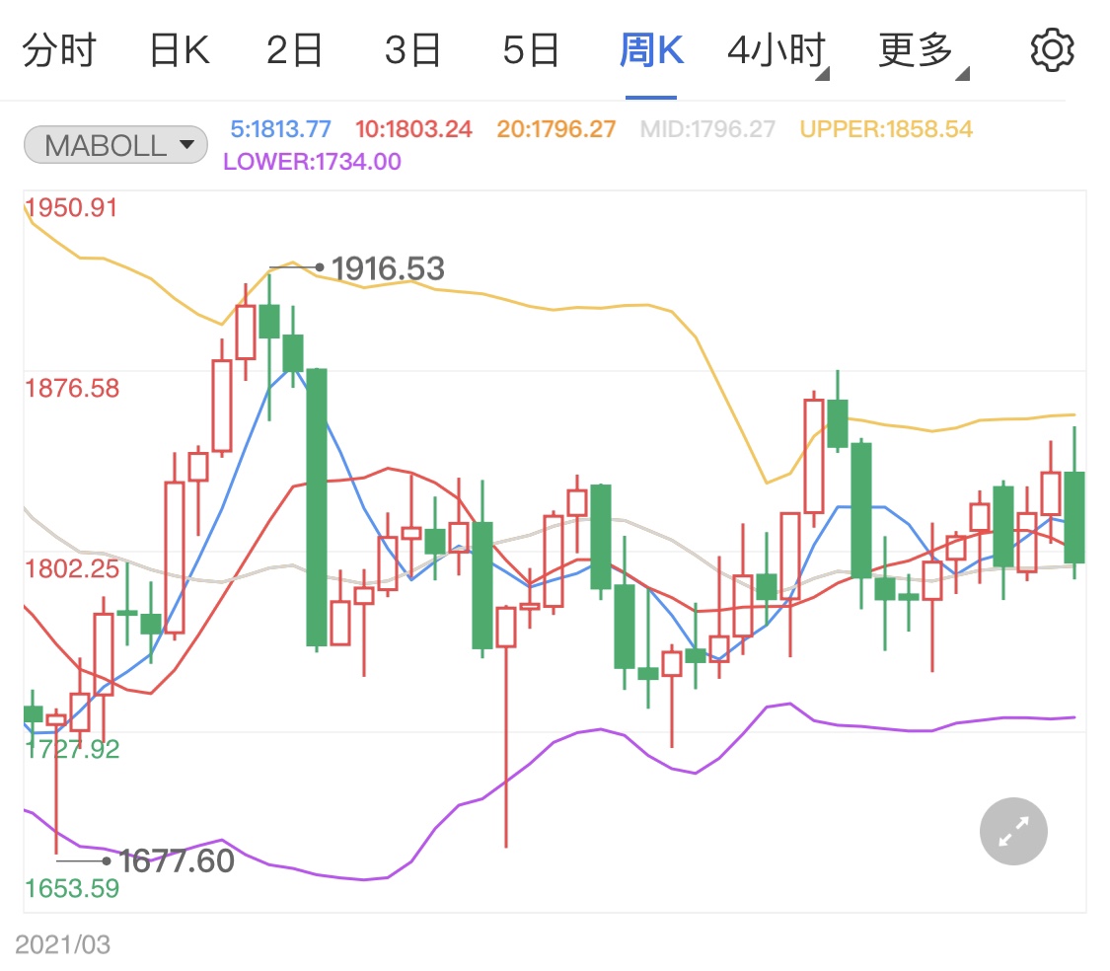Open the MABOLL indicator dropdown
The width and height of the screenshot is (1110, 971).
115,145
